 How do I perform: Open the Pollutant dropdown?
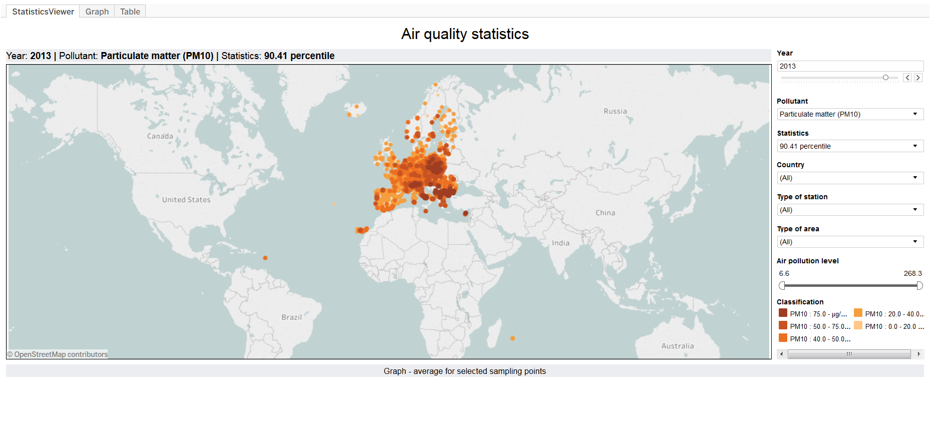(850, 114)
